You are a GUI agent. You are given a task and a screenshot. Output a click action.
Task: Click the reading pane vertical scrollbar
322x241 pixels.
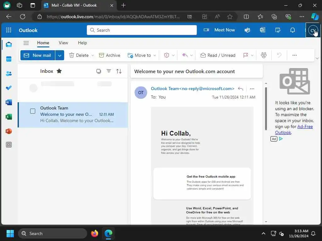point(266,109)
